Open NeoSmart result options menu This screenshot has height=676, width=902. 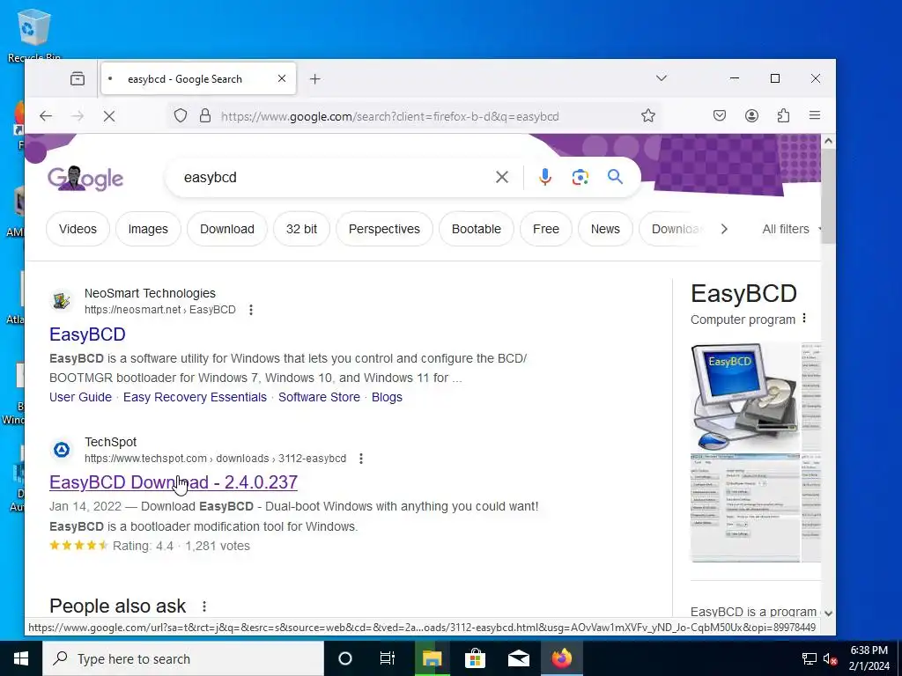[x=251, y=310]
